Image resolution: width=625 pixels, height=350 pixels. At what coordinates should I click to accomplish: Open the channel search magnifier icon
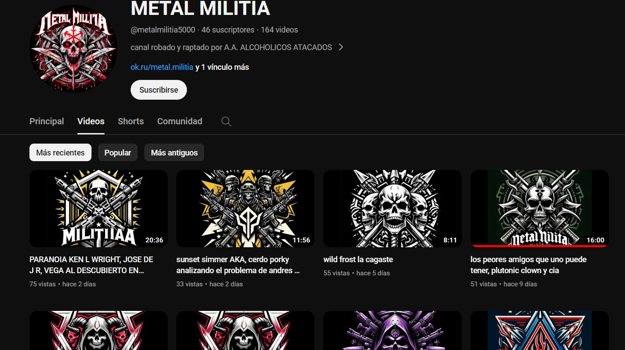tap(226, 122)
